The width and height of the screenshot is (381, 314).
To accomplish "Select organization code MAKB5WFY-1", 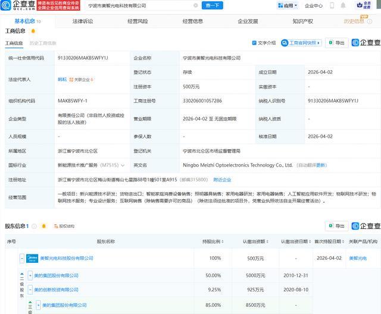I will tap(72, 101).
